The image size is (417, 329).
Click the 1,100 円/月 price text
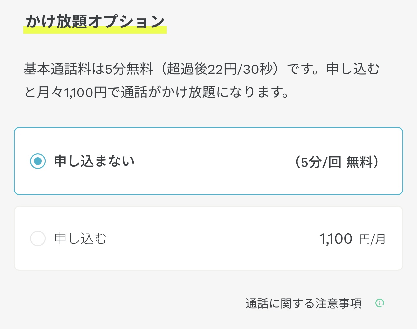[352, 239]
